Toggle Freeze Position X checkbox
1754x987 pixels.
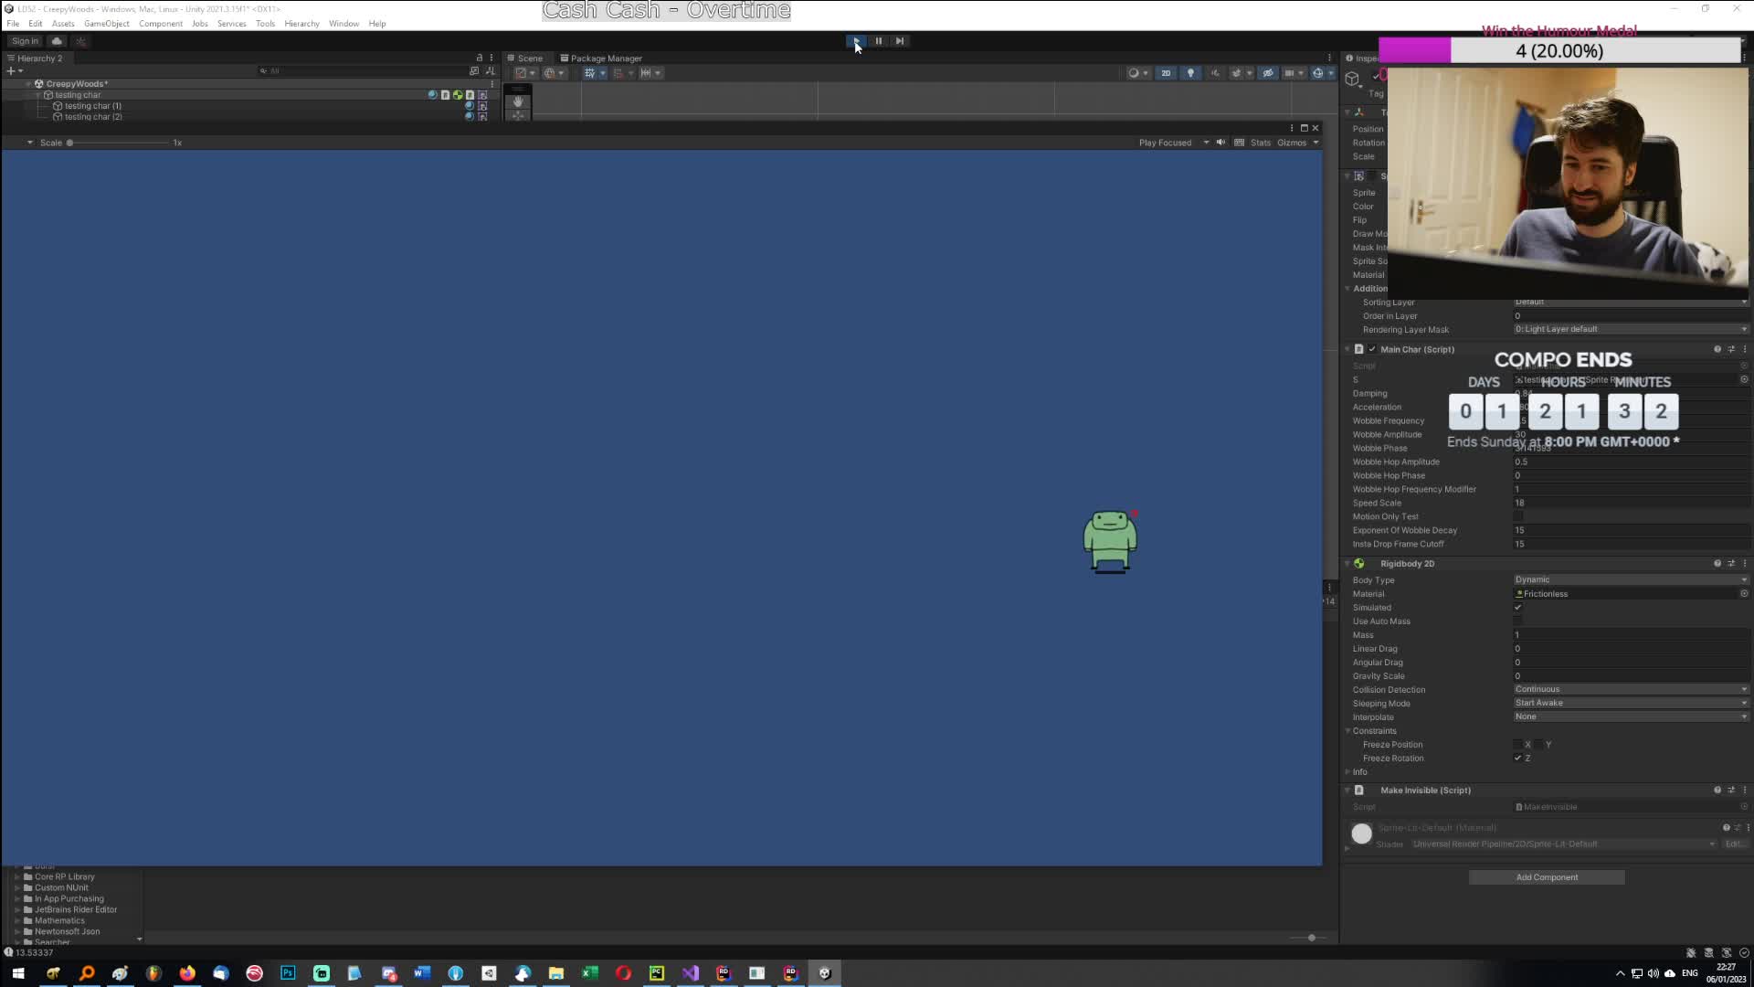[x=1518, y=745]
